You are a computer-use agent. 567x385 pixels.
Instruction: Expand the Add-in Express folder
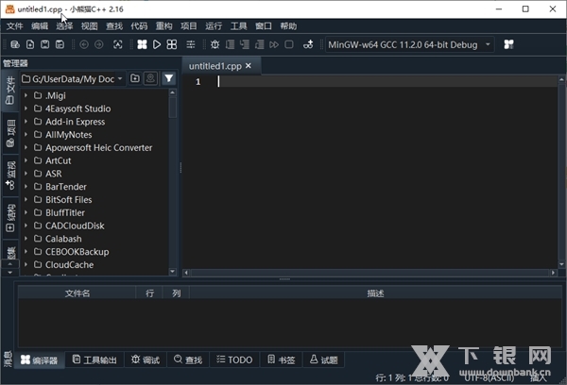point(26,122)
